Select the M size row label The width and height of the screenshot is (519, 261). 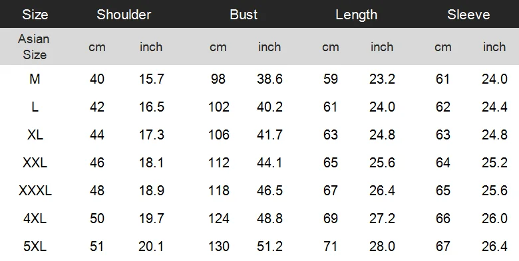[x=35, y=79]
